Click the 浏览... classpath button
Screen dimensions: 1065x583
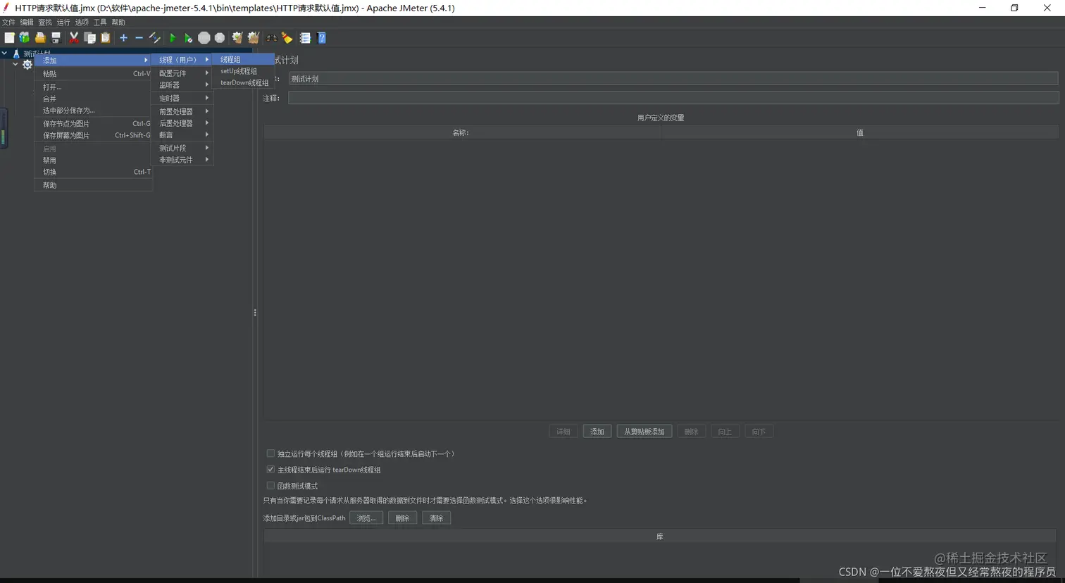[366, 518]
